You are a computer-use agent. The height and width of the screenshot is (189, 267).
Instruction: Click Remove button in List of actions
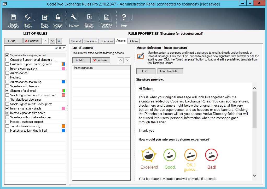click(101, 60)
